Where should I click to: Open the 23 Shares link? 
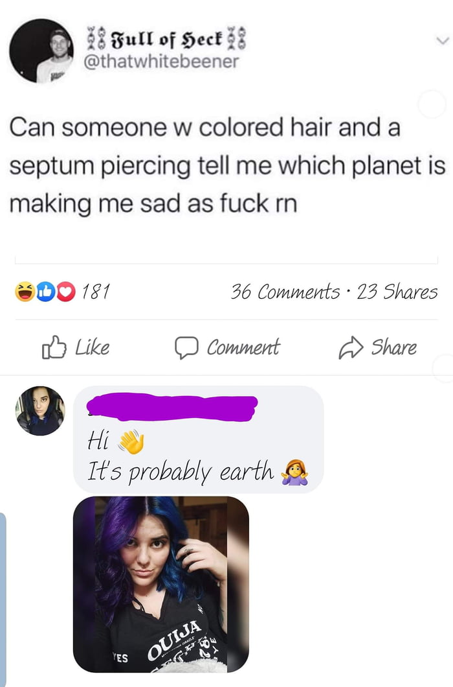(x=397, y=292)
